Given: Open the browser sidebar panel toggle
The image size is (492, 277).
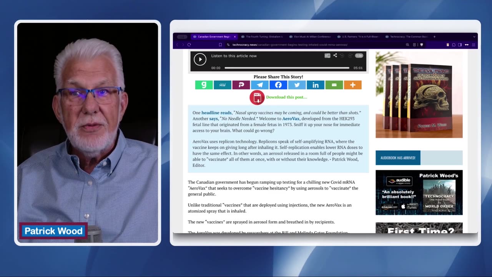Looking at the screenshot, I should tap(460, 45).
